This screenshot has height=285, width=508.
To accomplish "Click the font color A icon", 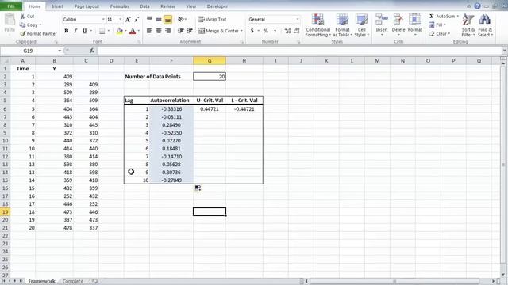I will tap(133, 31).
